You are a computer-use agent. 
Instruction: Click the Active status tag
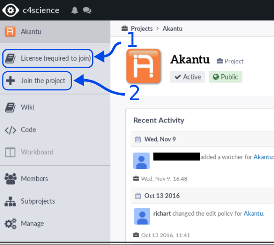pyautogui.click(x=187, y=77)
